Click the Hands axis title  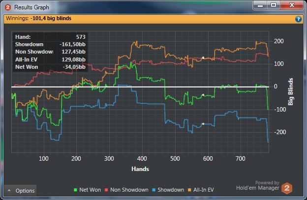[x=140, y=169]
